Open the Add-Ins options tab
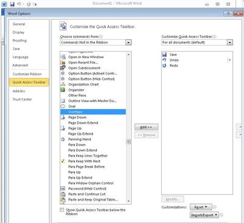This screenshot has width=244, height=223. (19, 91)
